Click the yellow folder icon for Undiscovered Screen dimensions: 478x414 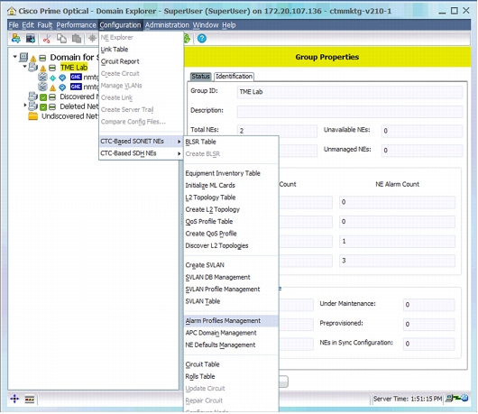(x=33, y=116)
